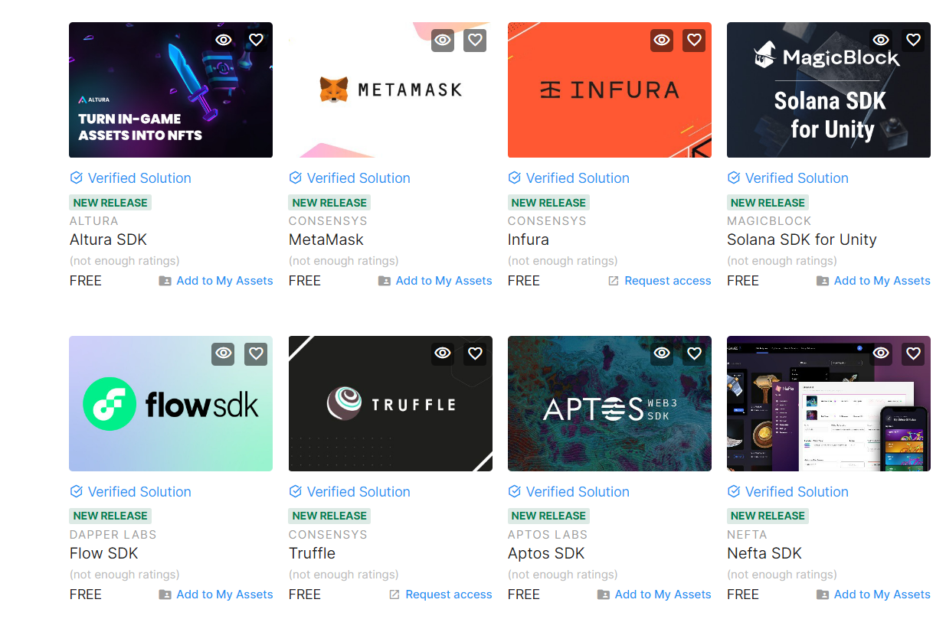The width and height of the screenshot is (946, 632).
Task: Click the eye quick-look icon on Altura SDK
Action: [x=224, y=40]
